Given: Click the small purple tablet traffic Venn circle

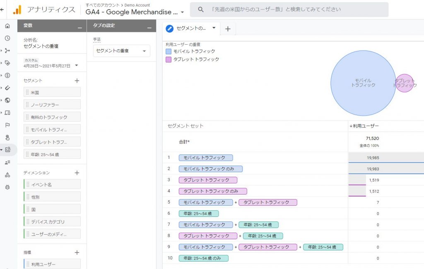Looking at the screenshot, I should click(405, 83).
